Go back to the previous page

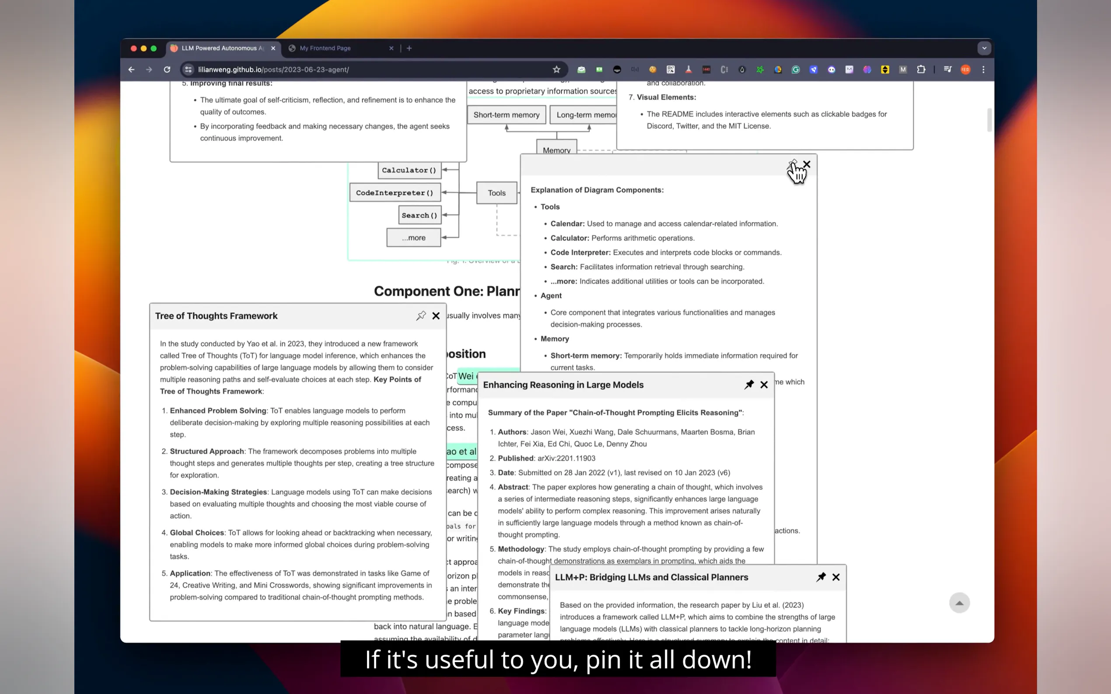[131, 69]
